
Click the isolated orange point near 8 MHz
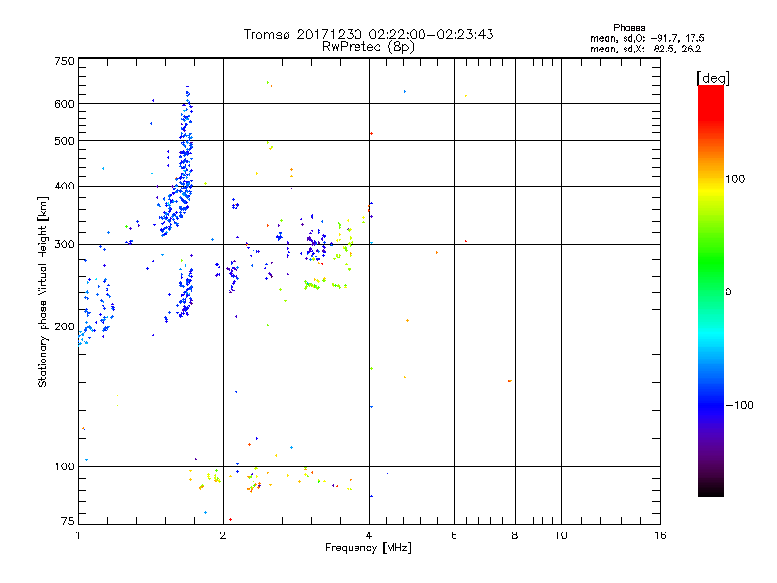coord(509,381)
